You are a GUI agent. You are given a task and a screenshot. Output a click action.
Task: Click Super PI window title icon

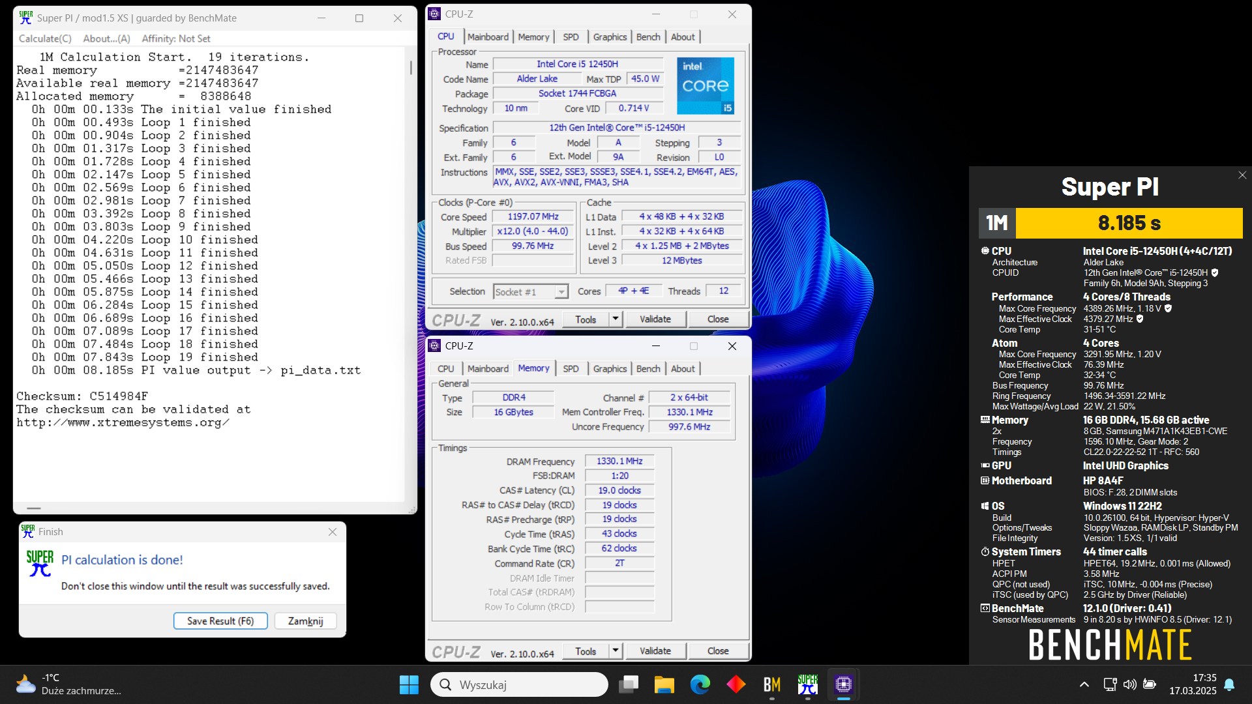point(25,18)
